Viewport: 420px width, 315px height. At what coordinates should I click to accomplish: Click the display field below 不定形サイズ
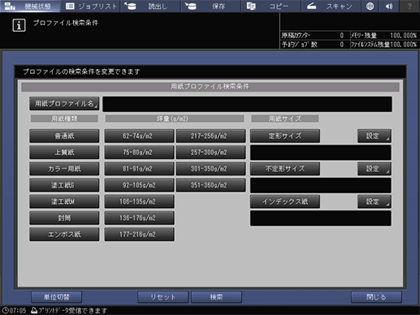(x=321, y=185)
